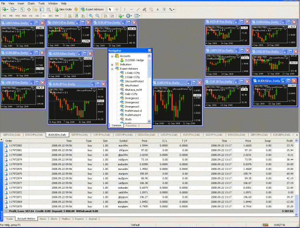Select the Crosshair tool
Viewport: 300px width, 228px height.
tap(117, 10)
